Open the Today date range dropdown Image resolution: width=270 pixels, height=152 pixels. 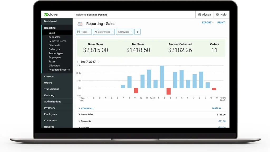(x=84, y=32)
